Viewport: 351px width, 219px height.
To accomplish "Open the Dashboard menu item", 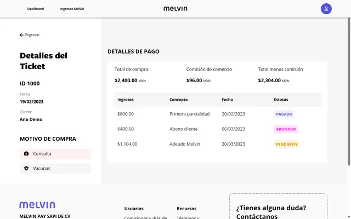I will click(36, 9).
